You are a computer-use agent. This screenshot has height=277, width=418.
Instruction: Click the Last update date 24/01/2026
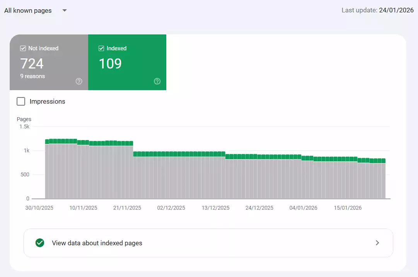(396, 10)
